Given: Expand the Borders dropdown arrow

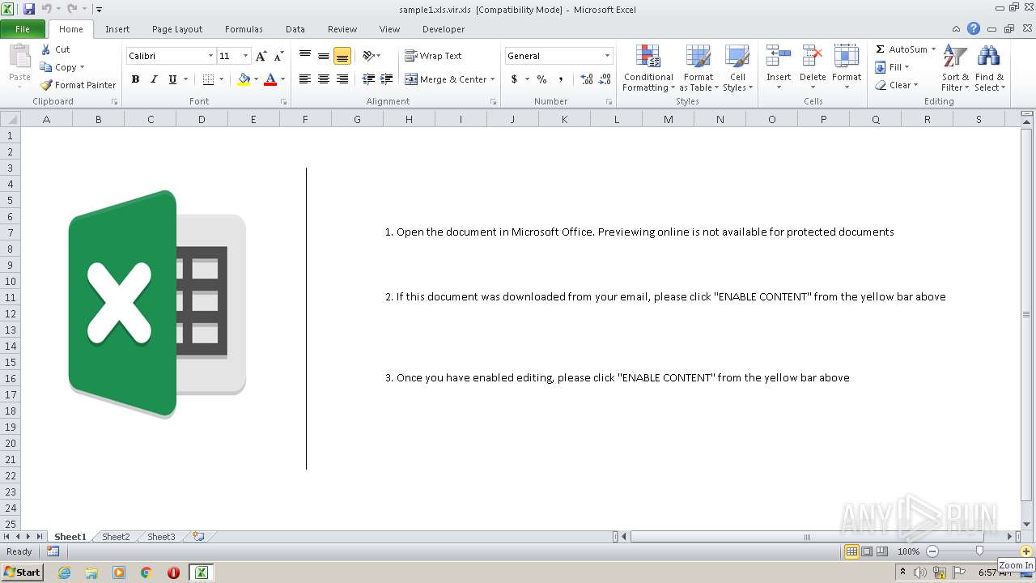Looking at the screenshot, I should (x=222, y=79).
